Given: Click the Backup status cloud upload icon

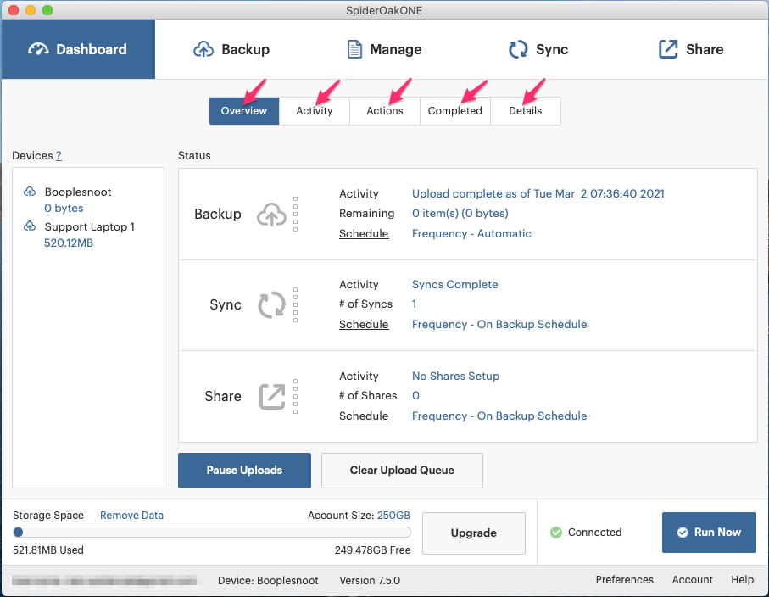Looking at the screenshot, I should [x=271, y=215].
